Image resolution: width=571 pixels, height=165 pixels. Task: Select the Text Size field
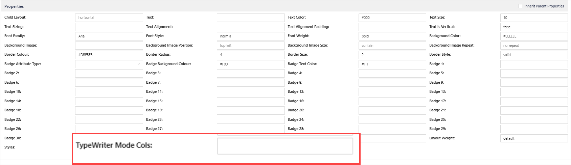pyautogui.click(x=533, y=18)
